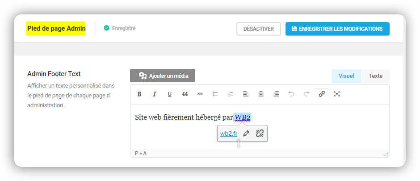The height and width of the screenshot is (181, 420).
Task: Click Ajouter un média button
Action: coord(163,76)
